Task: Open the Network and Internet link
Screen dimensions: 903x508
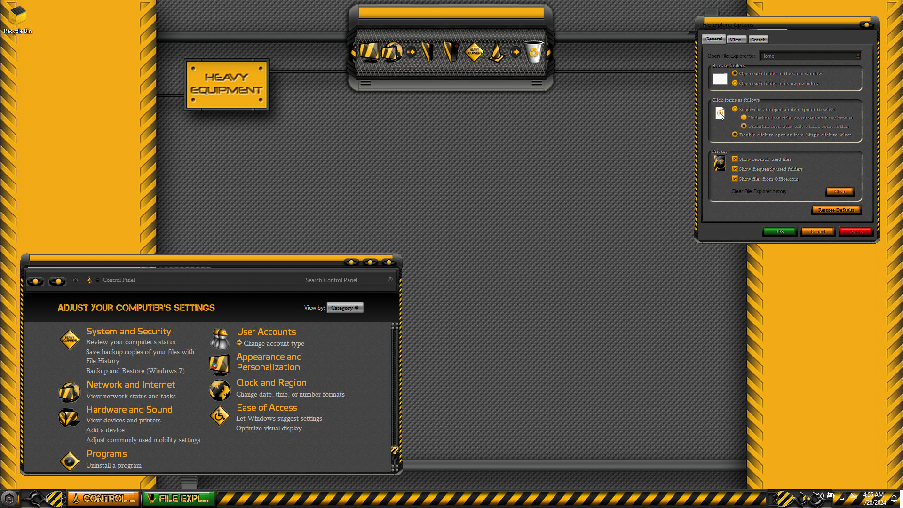Action: tap(131, 384)
